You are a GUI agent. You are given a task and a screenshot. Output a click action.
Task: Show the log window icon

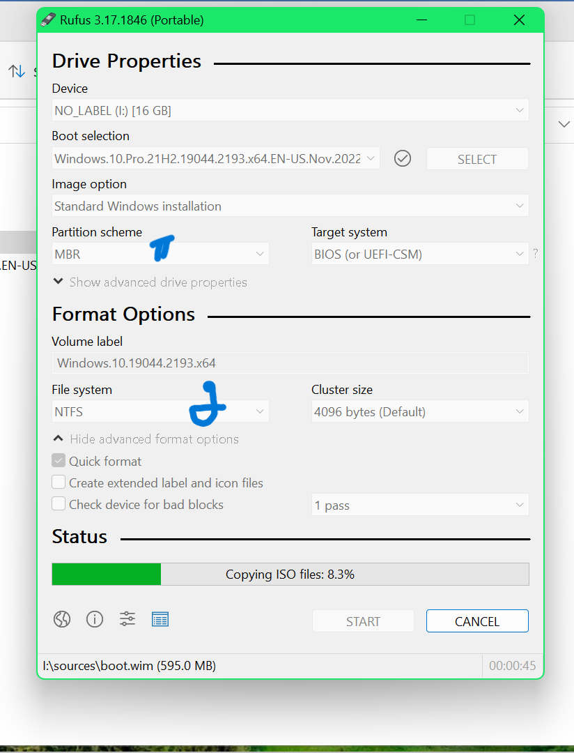[x=160, y=620]
